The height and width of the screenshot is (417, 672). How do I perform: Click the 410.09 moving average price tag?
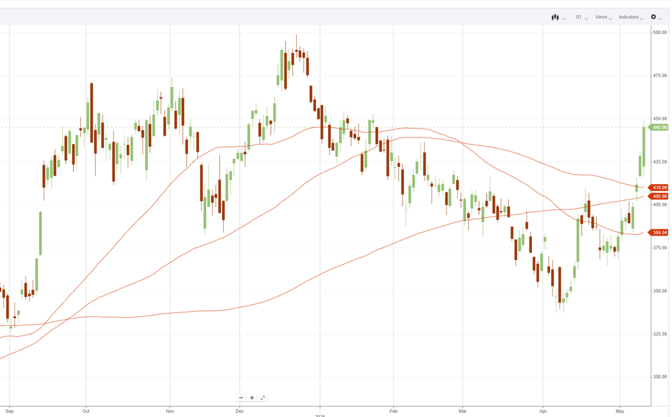coord(659,188)
